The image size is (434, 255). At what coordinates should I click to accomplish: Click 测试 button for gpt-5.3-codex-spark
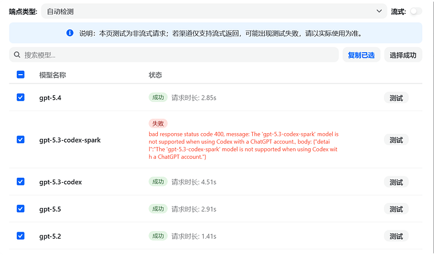click(396, 140)
